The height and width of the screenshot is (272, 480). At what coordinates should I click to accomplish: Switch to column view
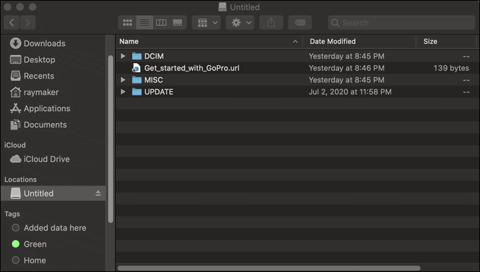point(161,23)
